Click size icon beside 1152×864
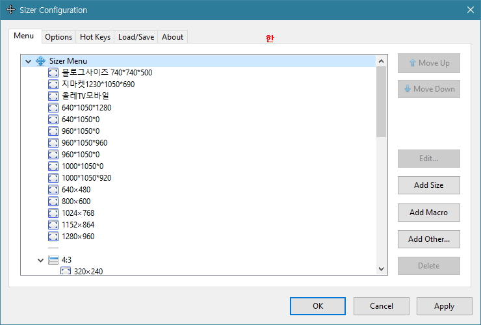 coord(53,225)
